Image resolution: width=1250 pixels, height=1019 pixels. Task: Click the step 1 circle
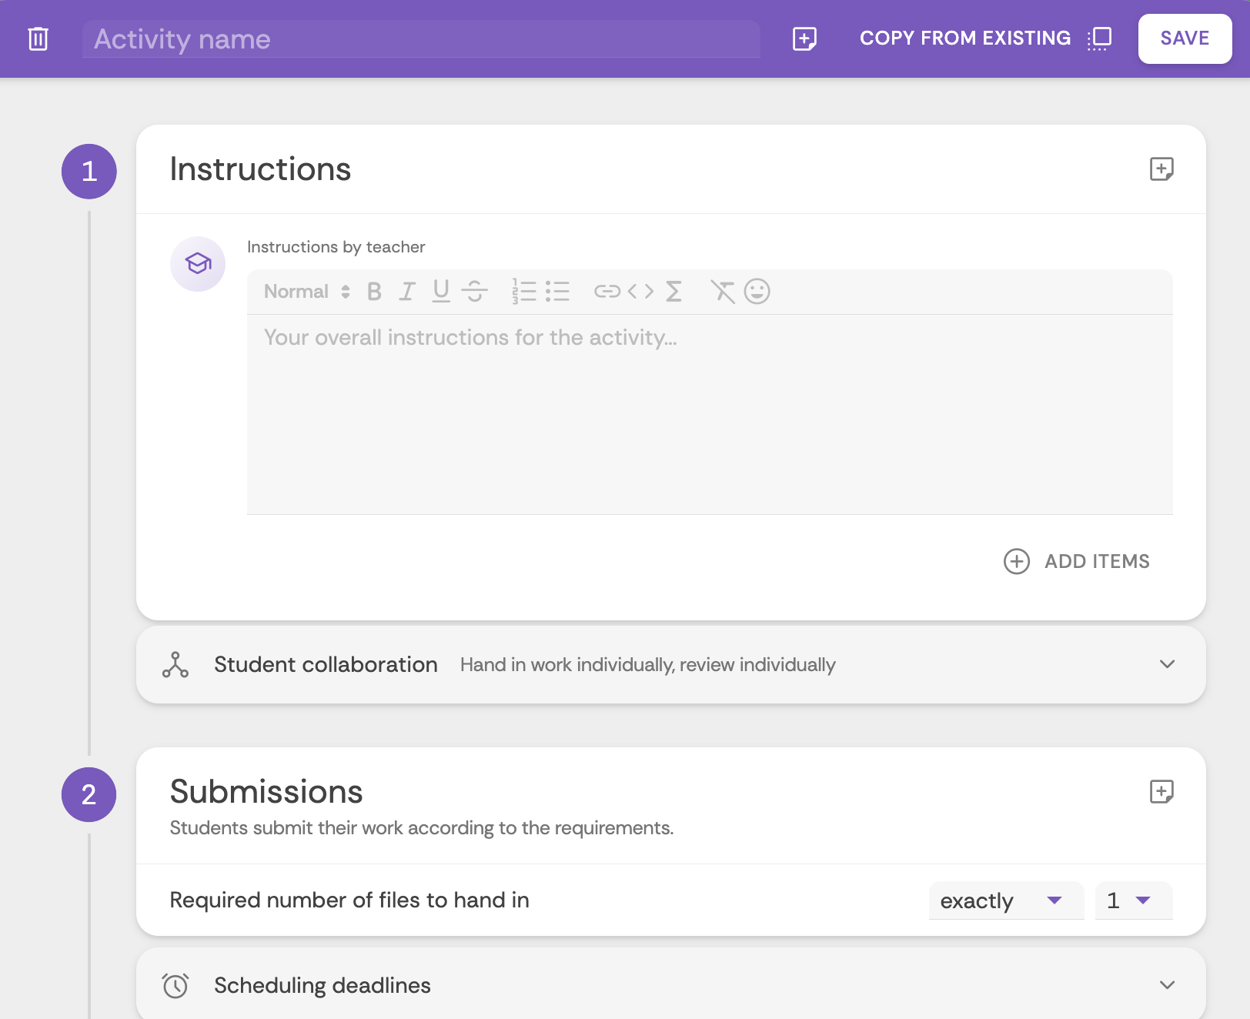[x=89, y=172]
